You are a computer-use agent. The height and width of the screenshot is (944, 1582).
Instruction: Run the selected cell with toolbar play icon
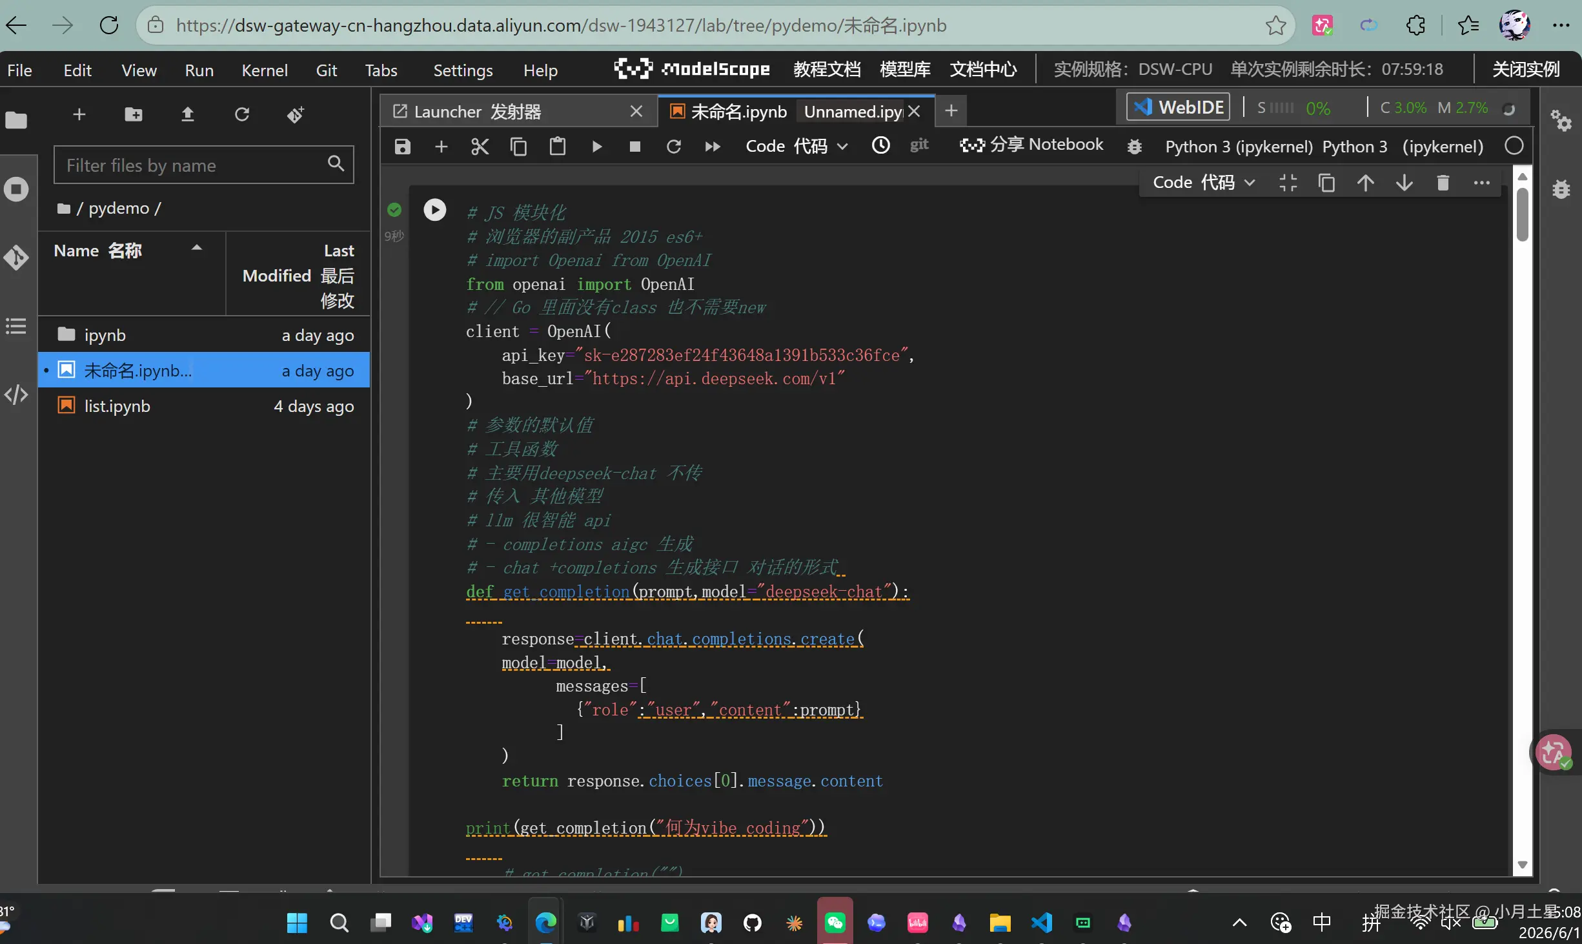pos(597,147)
